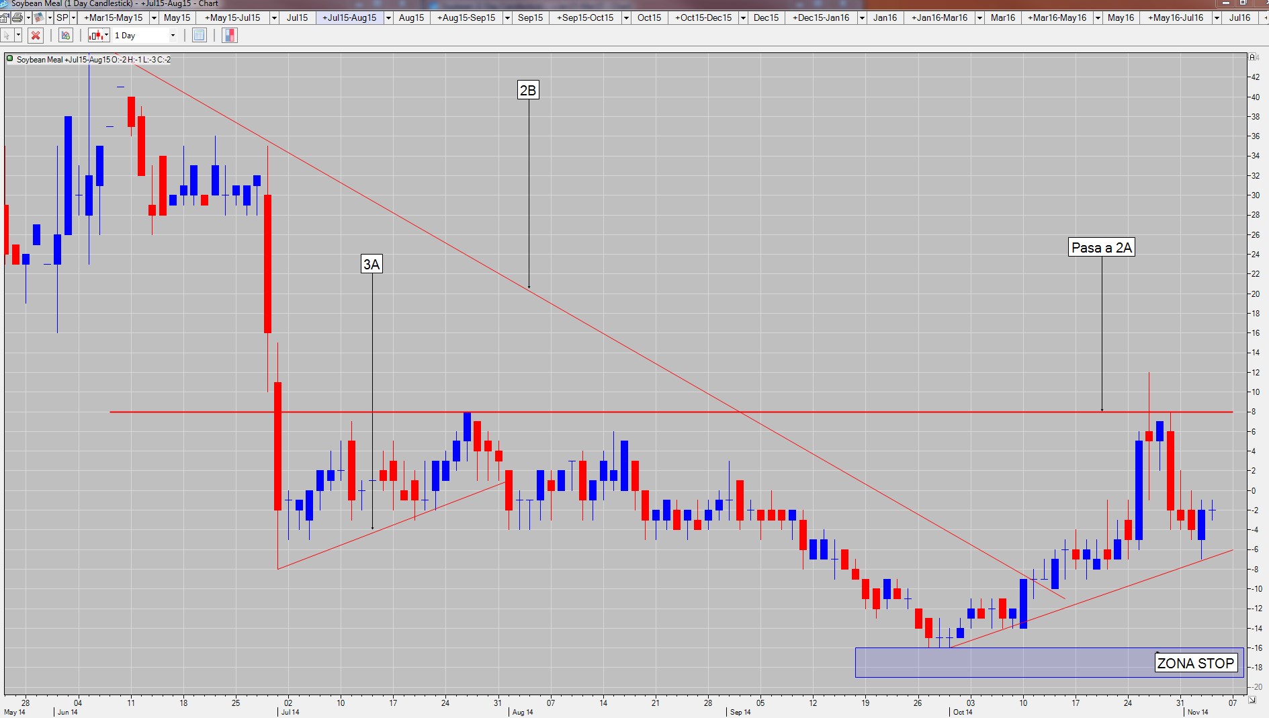This screenshot has height=718, width=1269.
Task: Click the data table icon
Action: pos(200,35)
